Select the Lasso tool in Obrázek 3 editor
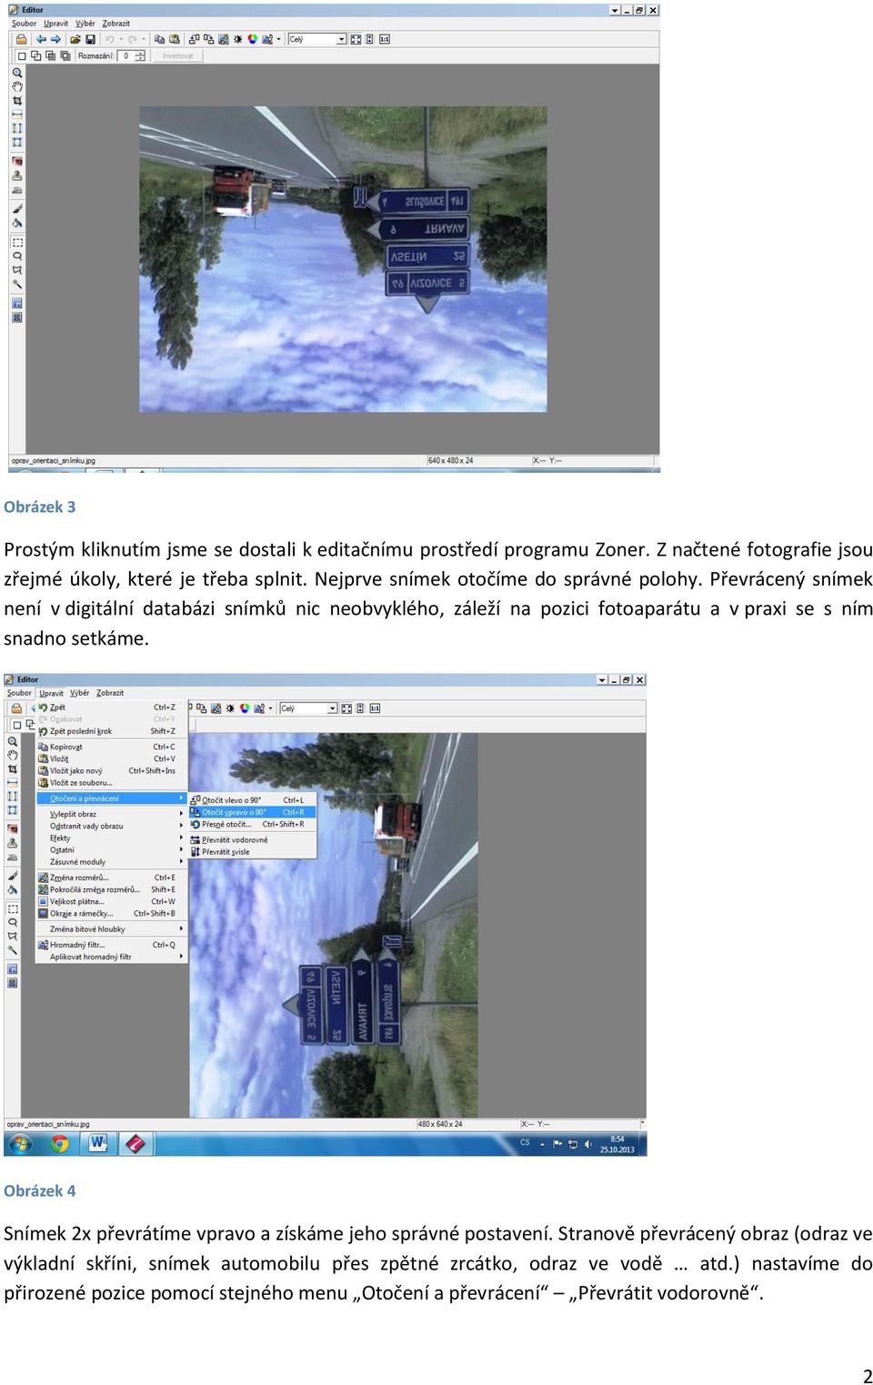873x1385 pixels. (x=17, y=256)
